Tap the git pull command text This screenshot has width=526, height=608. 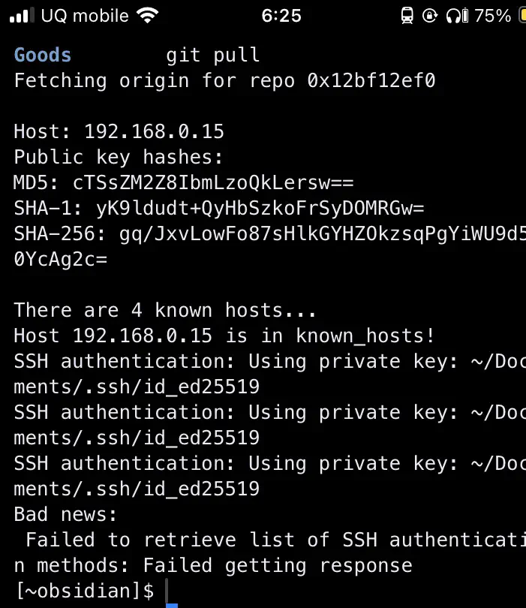[213, 55]
